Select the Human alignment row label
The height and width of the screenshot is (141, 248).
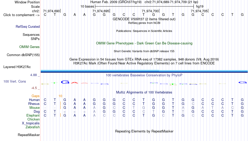coord(34,100)
